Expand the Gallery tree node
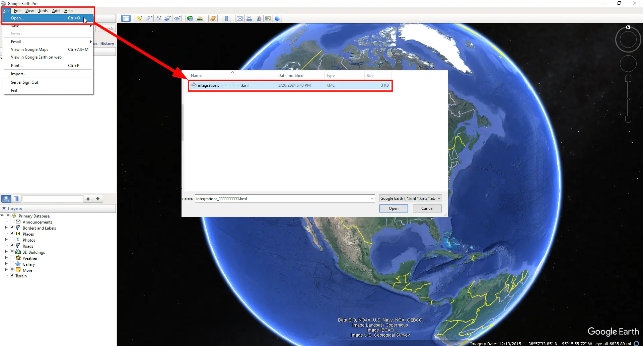Viewport: 643px width, 346px height. (6, 264)
